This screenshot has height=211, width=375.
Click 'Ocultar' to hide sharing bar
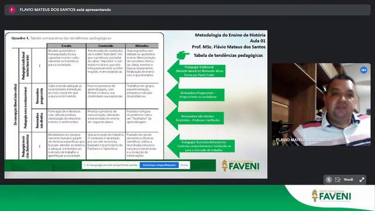[184, 165]
